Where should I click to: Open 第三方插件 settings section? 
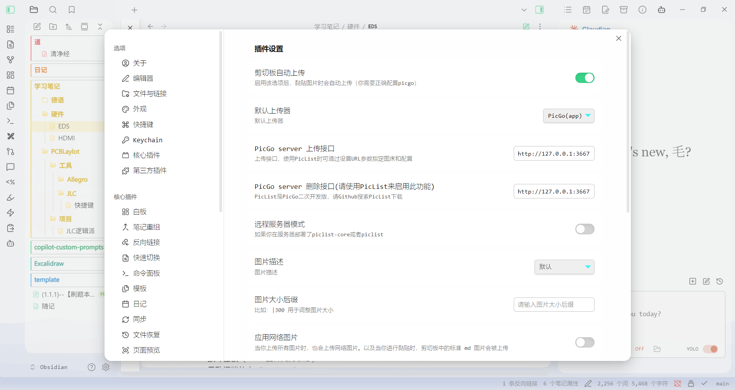(149, 171)
